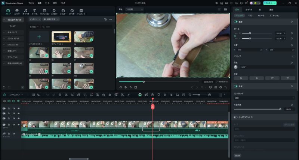Viewport: 299px width, 160px height.
Task: Expand the Influence Kit tree item
Action: tap(4, 45)
